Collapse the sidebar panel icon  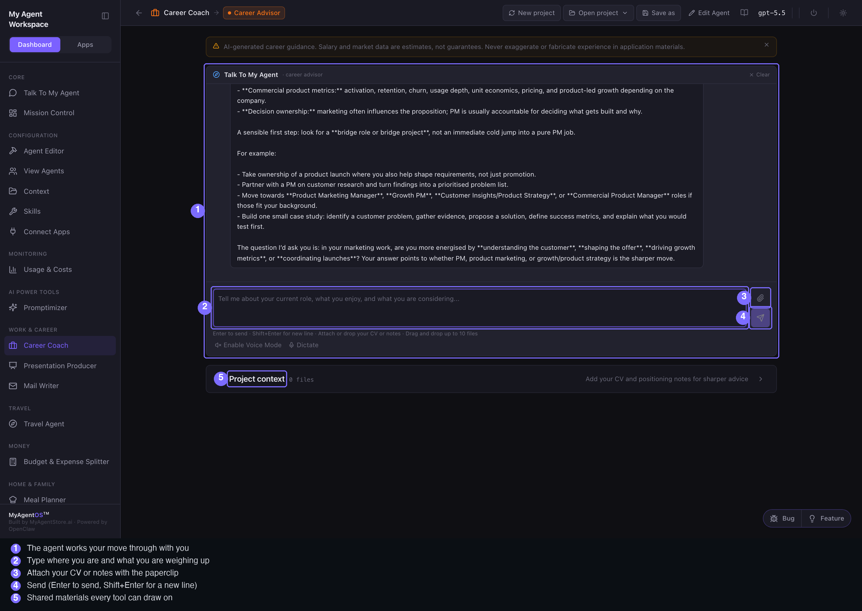click(105, 16)
